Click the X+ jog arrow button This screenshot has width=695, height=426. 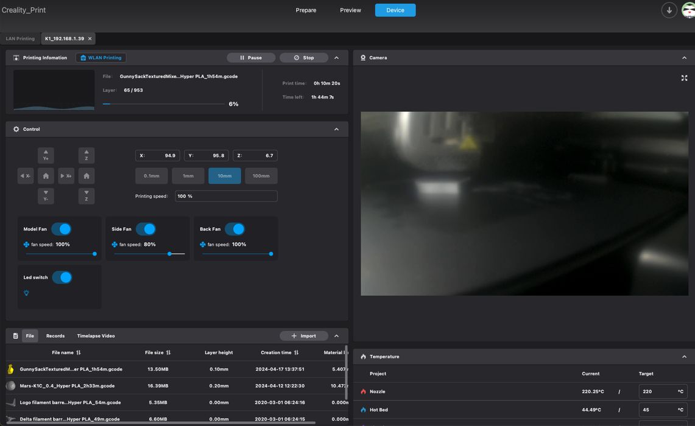[x=66, y=176]
